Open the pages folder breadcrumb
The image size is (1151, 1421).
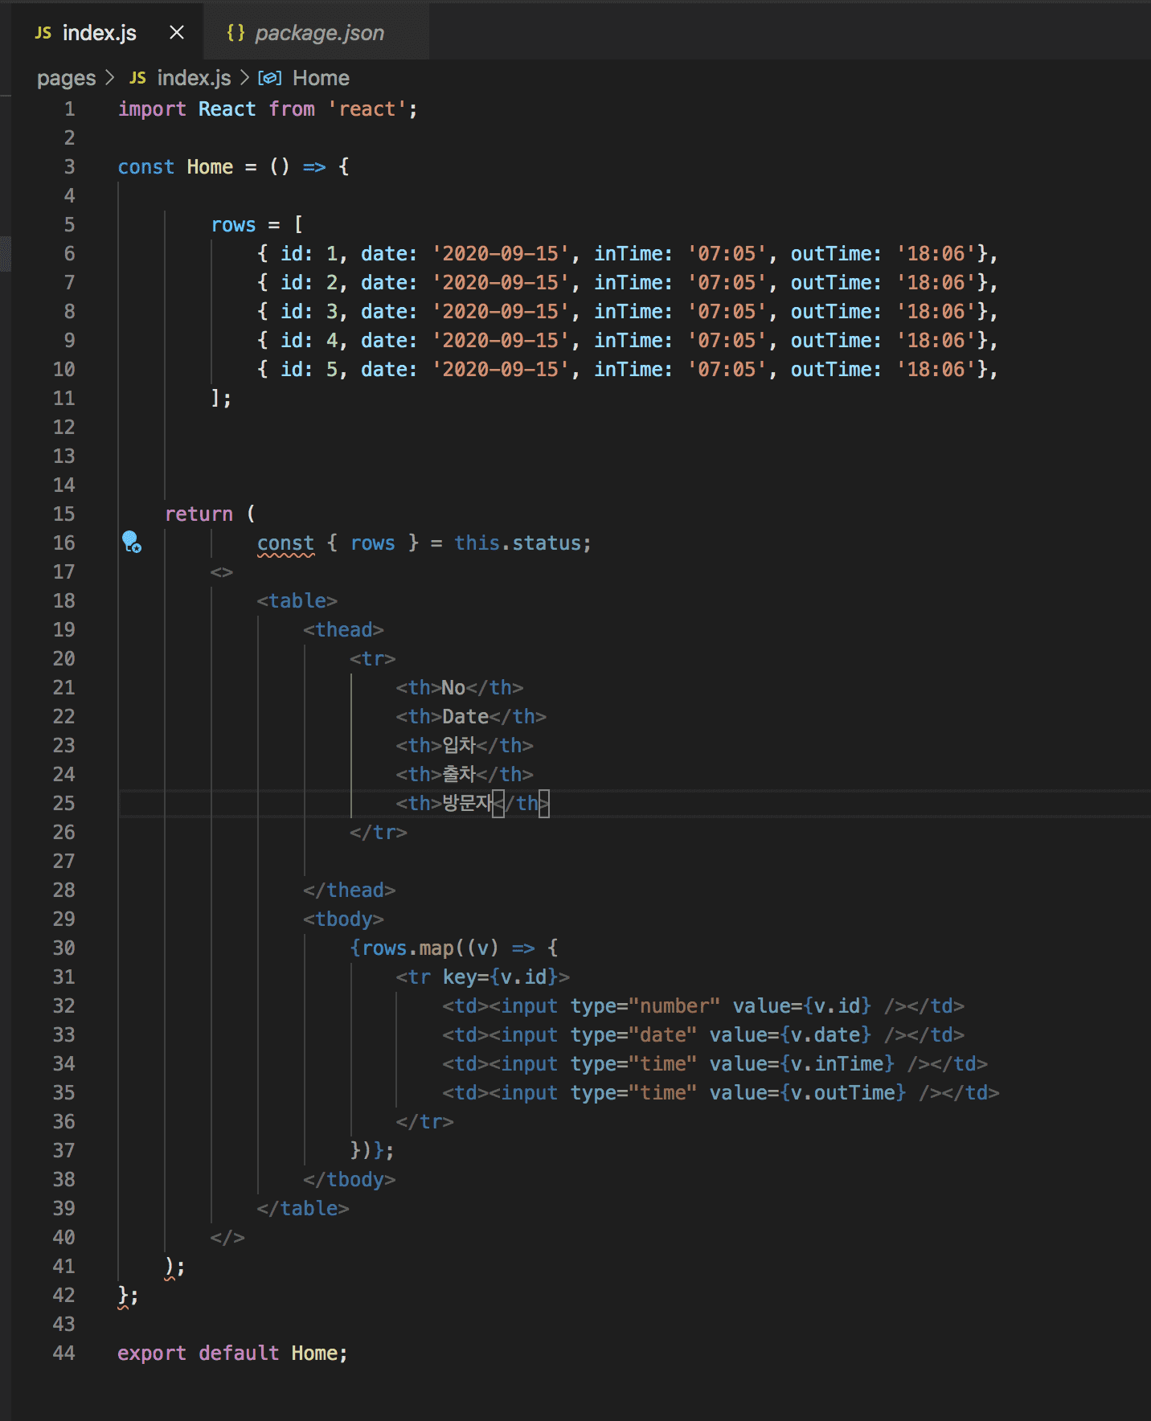tap(66, 78)
